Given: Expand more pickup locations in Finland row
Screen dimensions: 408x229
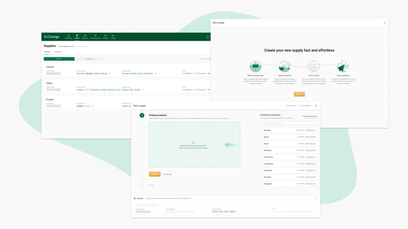Looking at the screenshot, I should 110,74.
